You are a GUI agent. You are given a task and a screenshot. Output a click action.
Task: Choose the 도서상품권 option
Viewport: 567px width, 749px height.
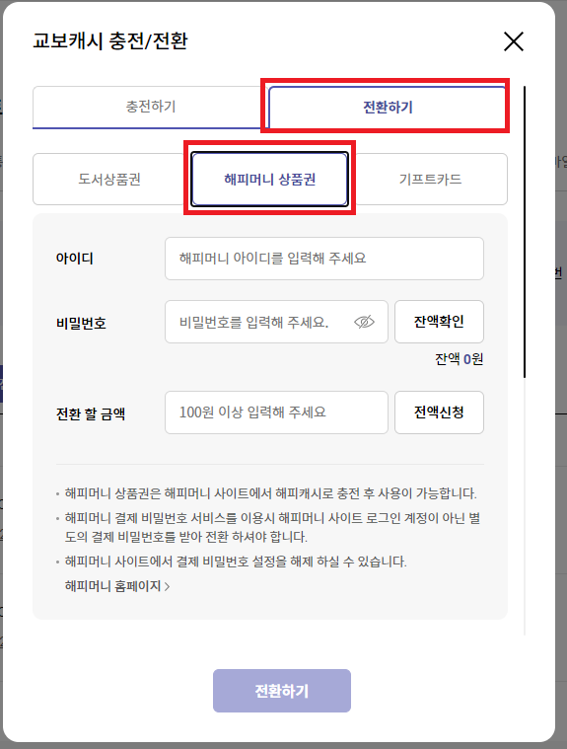point(109,180)
